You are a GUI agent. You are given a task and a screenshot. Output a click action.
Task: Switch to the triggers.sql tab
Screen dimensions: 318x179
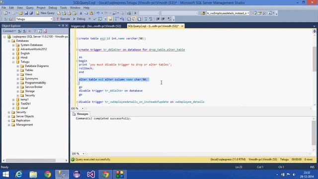(96, 26)
